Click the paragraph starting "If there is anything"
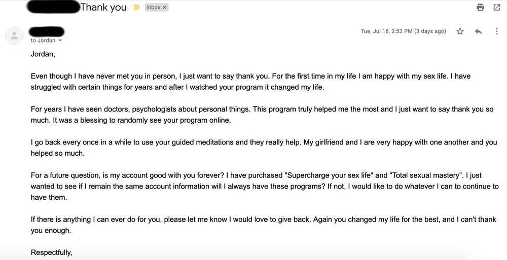 point(264,225)
